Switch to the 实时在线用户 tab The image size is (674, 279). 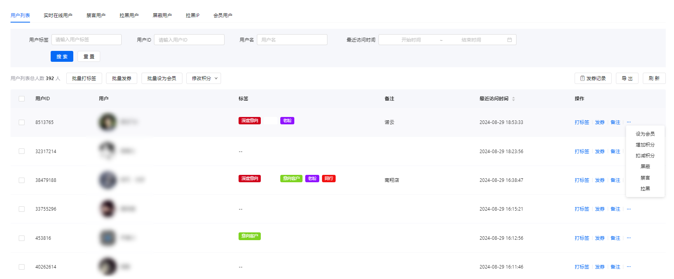58,16
